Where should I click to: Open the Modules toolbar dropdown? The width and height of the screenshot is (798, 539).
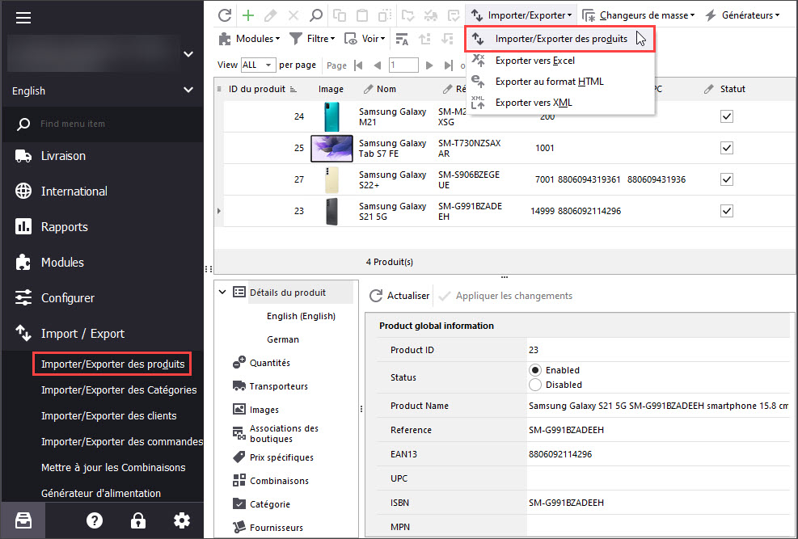[x=249, y=39]
